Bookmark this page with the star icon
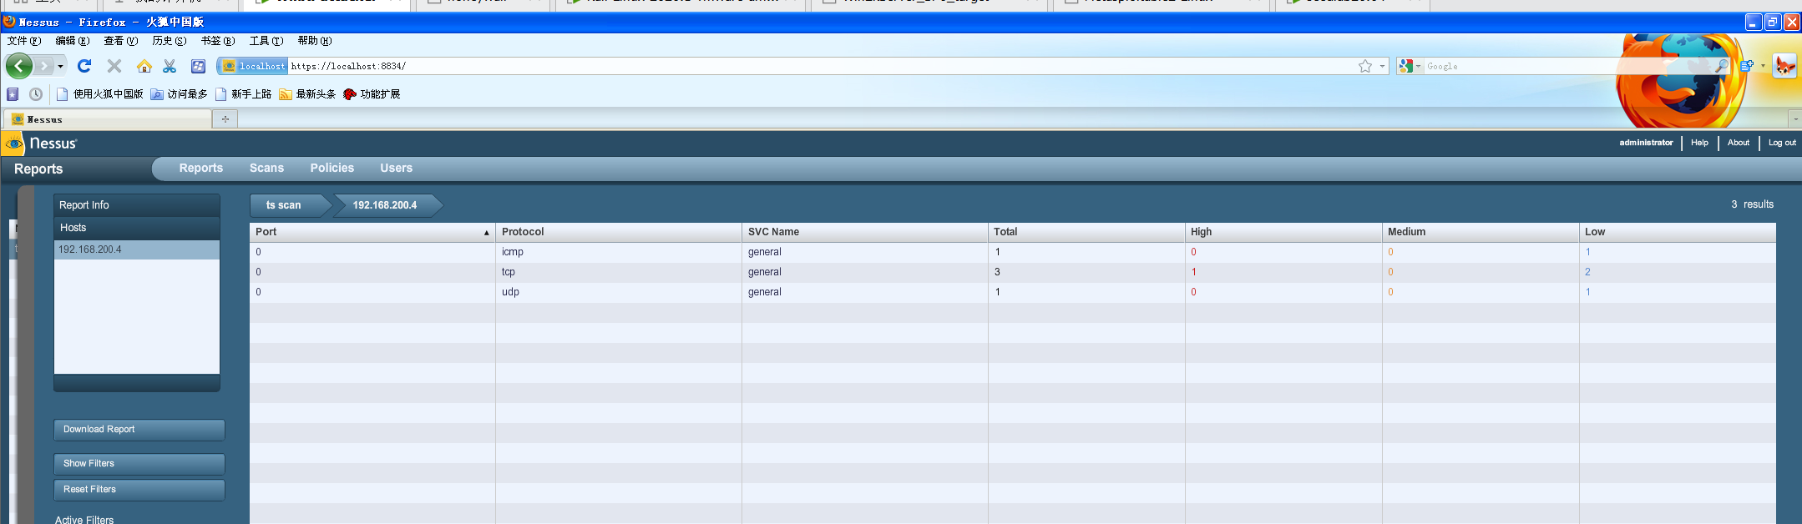1802x524 pixels. pyautogui.click(x=1364, y=66)
